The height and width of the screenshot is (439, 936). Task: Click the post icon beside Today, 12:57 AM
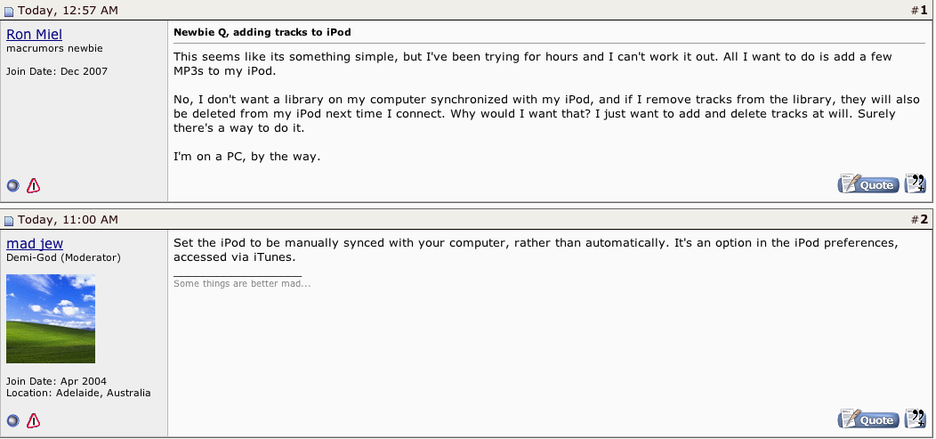(x=8, y=11)
